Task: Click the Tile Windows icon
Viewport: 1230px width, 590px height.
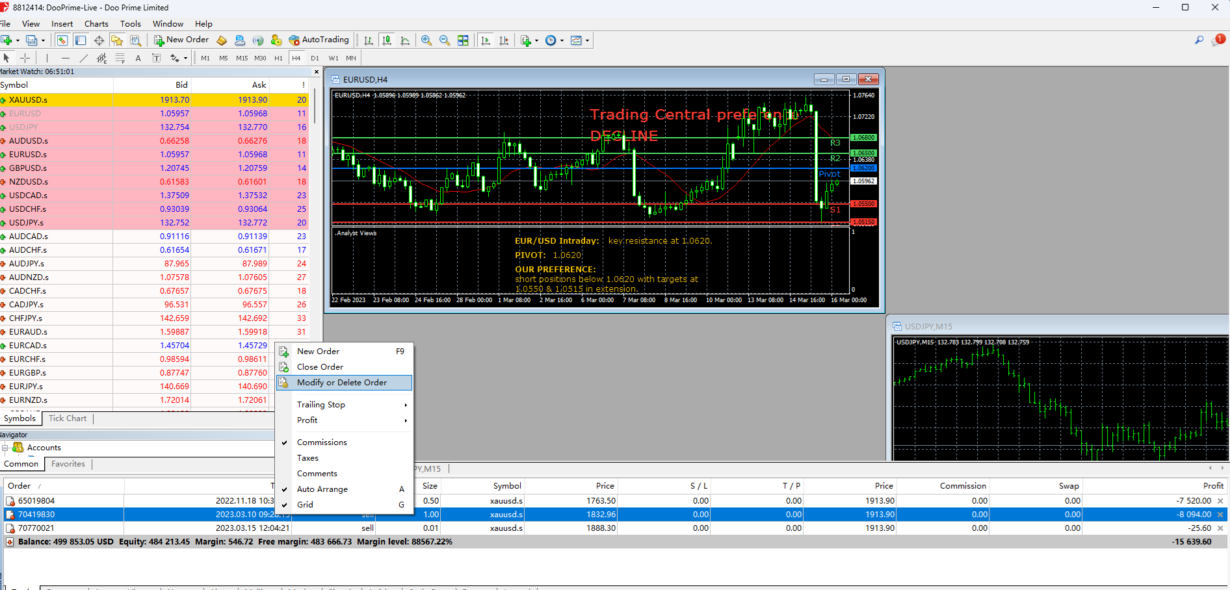Action: [463, 40]
